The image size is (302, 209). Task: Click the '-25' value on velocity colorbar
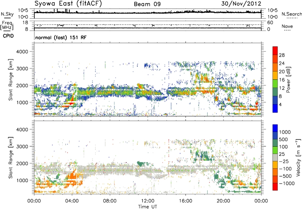284,161
